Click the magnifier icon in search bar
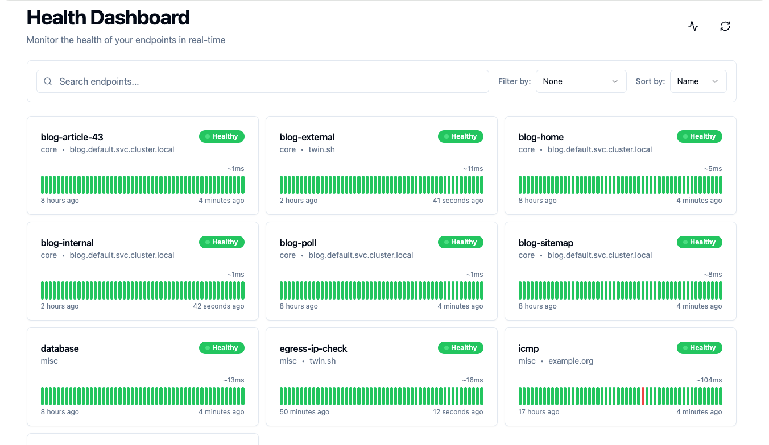The width and height of the screenshot is (769, 445). tap(48, 81)
